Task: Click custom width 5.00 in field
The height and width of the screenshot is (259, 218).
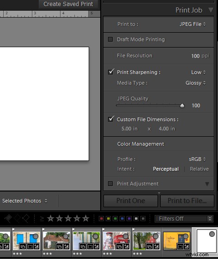Action: 129,129
